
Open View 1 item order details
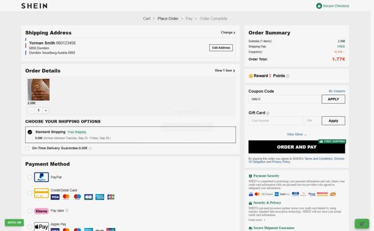point(225,71)
